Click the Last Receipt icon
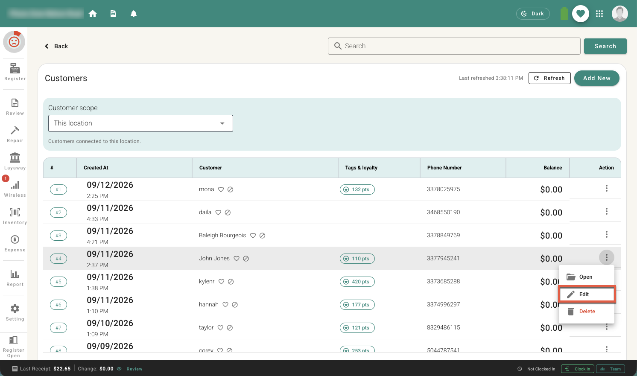Viewport: 637px width, 376px height. click(15, 369)
